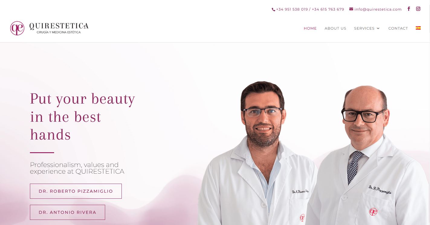430x225 pixels.
Task: Click the Dr. Antonio Rivera button
Action: 67,212
